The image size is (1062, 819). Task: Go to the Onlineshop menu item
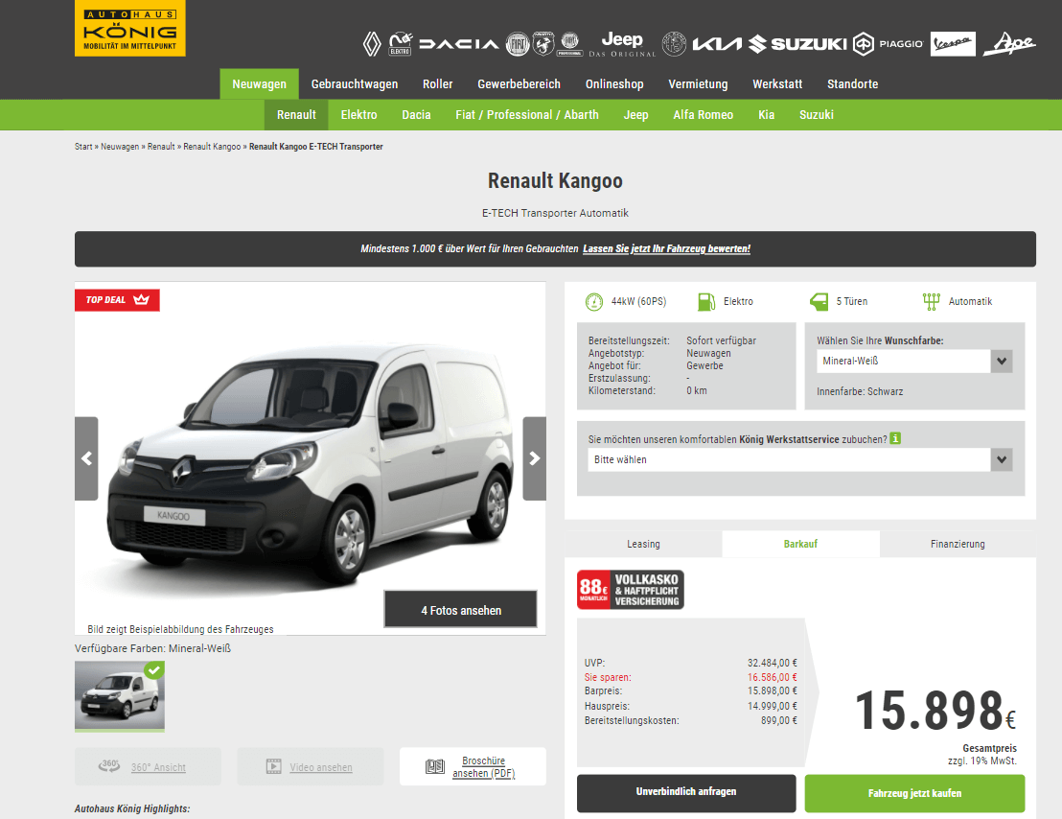(x=614, y=84)
